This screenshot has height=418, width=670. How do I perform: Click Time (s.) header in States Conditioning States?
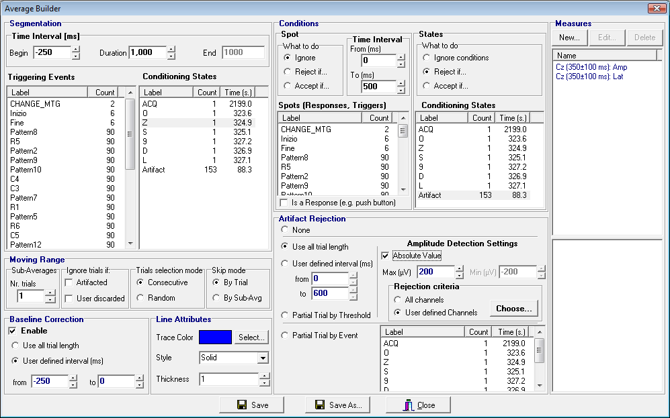coord(513,117)
